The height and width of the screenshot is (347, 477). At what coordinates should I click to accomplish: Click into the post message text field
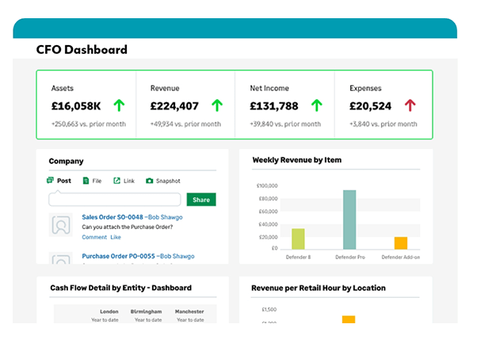[x=115, y=200]
